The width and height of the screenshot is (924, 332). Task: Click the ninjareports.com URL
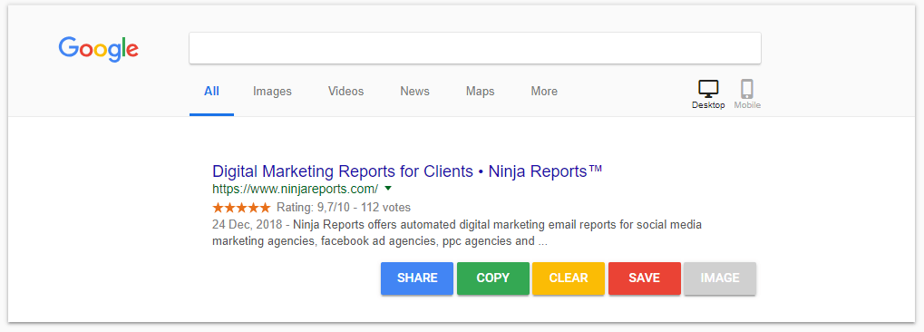296,190
